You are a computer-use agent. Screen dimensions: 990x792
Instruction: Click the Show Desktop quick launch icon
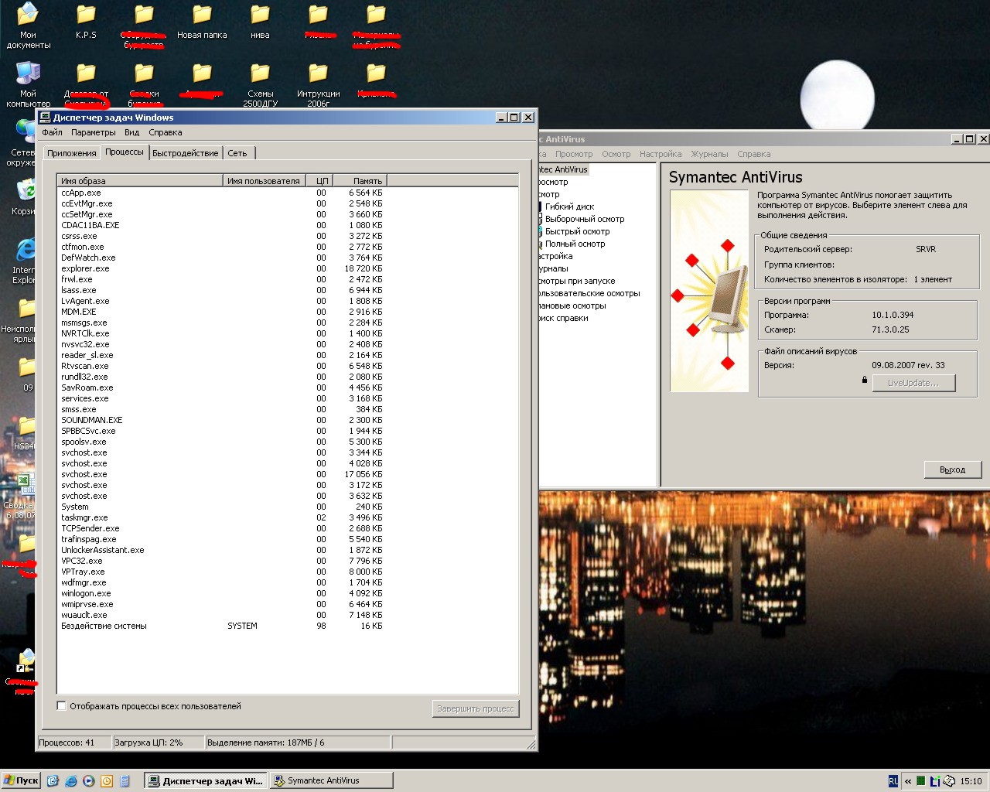click(x=53, y=781)
